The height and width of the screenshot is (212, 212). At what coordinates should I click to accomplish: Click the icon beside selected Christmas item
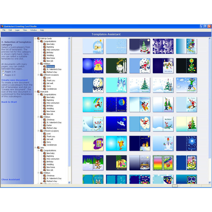[45, 66]
